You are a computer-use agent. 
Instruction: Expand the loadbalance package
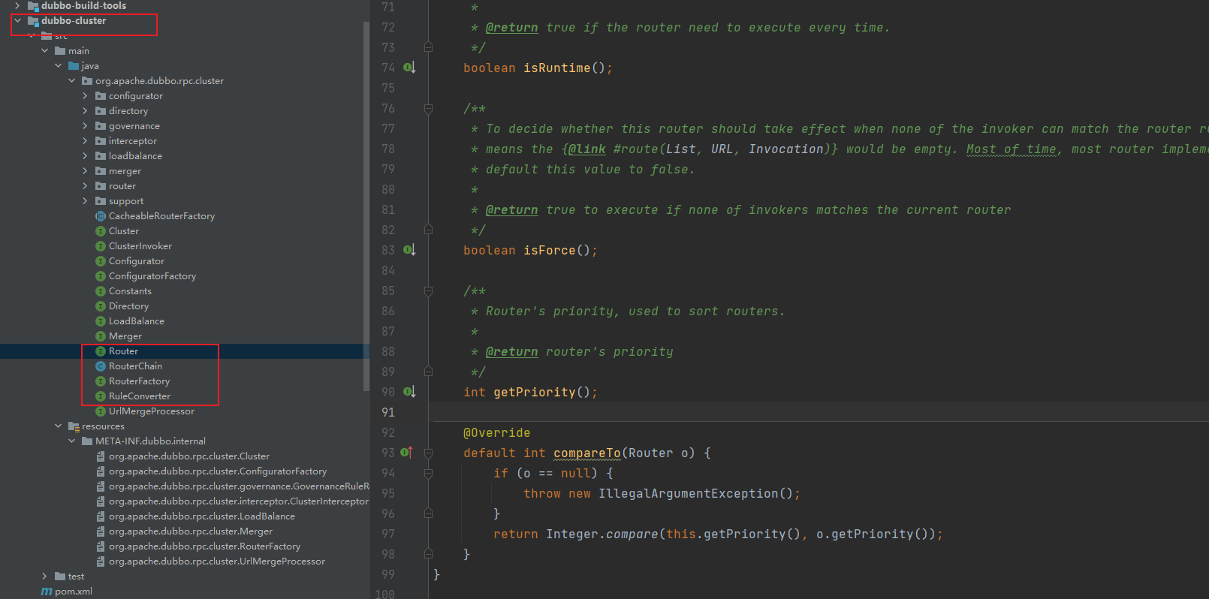click(86, 156)
